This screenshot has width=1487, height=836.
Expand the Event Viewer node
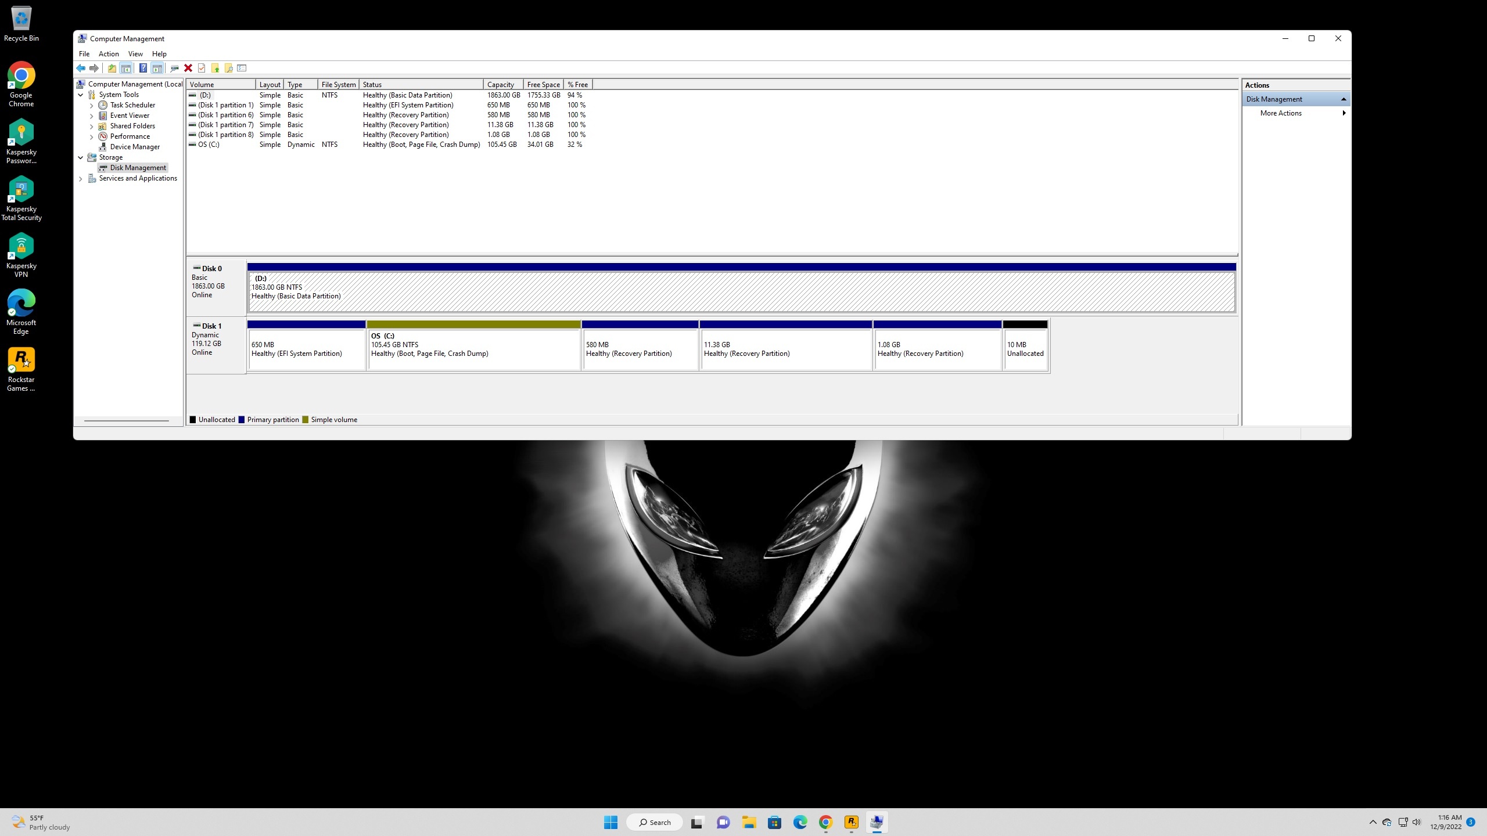91,116
